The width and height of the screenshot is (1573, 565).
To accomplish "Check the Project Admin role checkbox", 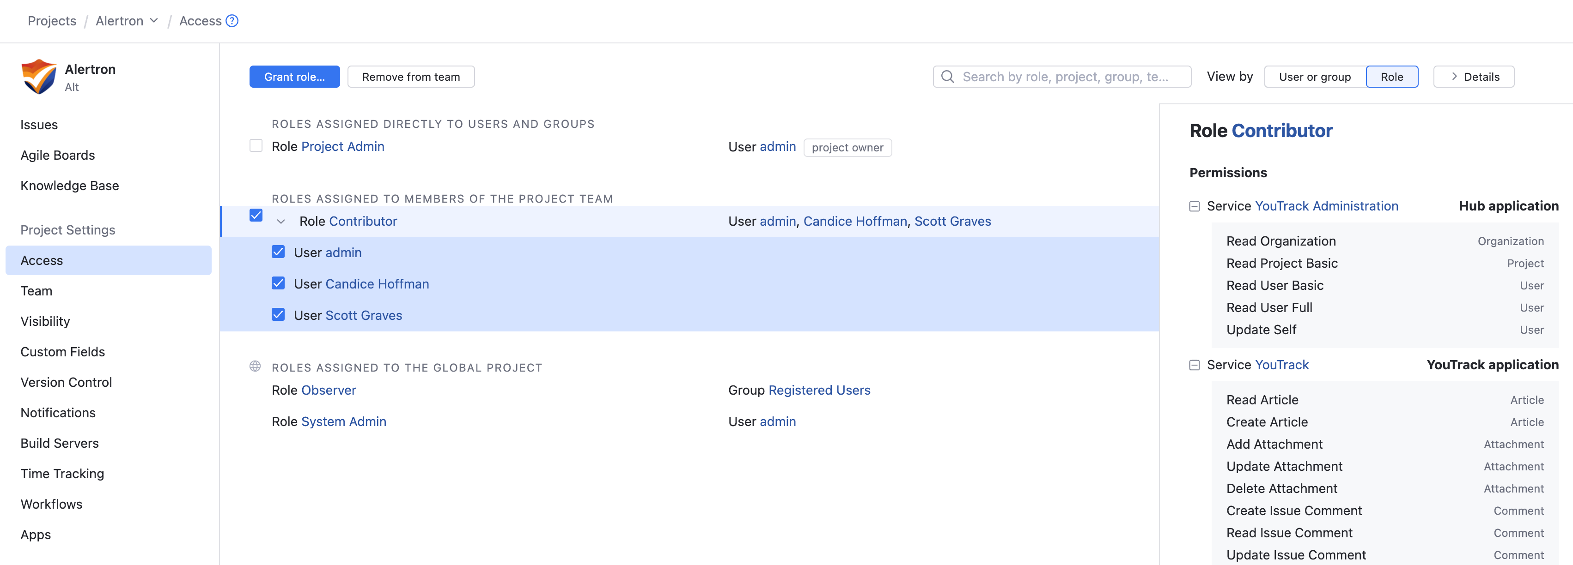I will (x=256, y=146).
